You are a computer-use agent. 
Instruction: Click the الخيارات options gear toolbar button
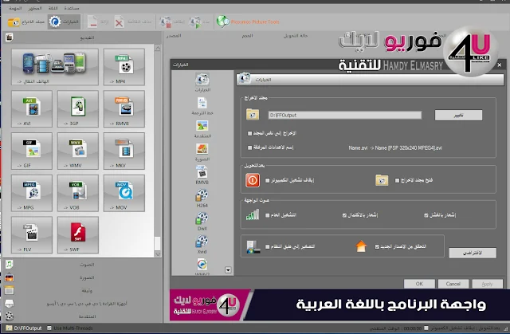click(x=64, y=22)
